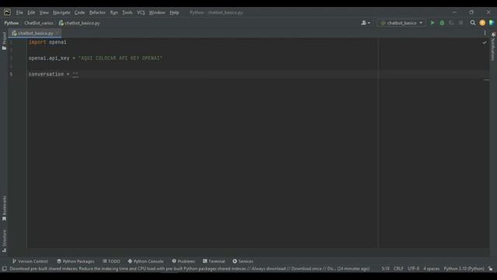Open the Code With Me user icon
The image size is (497, 280).
366,23
